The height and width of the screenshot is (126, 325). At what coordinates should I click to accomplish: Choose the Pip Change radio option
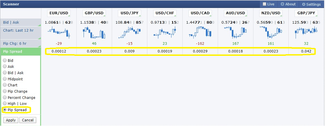click(5, 91)
